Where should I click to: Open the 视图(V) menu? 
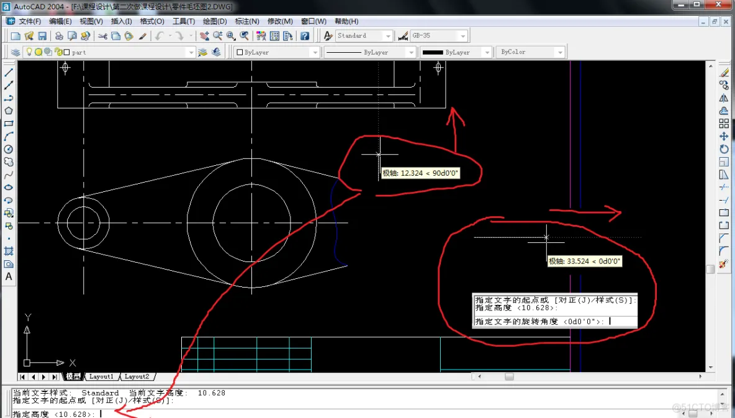click(x=91, y=21)
